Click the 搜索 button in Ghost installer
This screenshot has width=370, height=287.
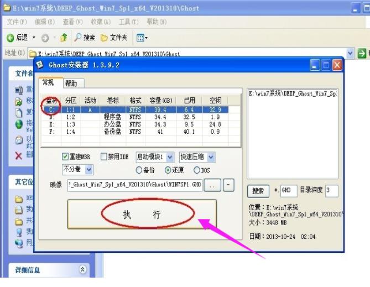(x=258, y=191)
